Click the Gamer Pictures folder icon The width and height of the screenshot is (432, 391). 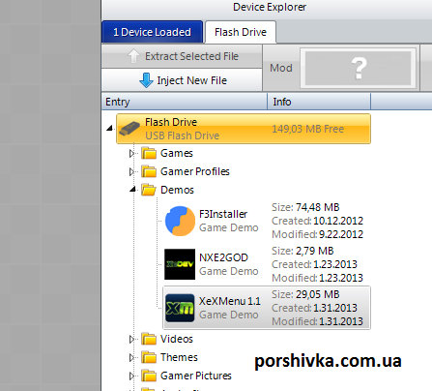[x=149, y=376]
